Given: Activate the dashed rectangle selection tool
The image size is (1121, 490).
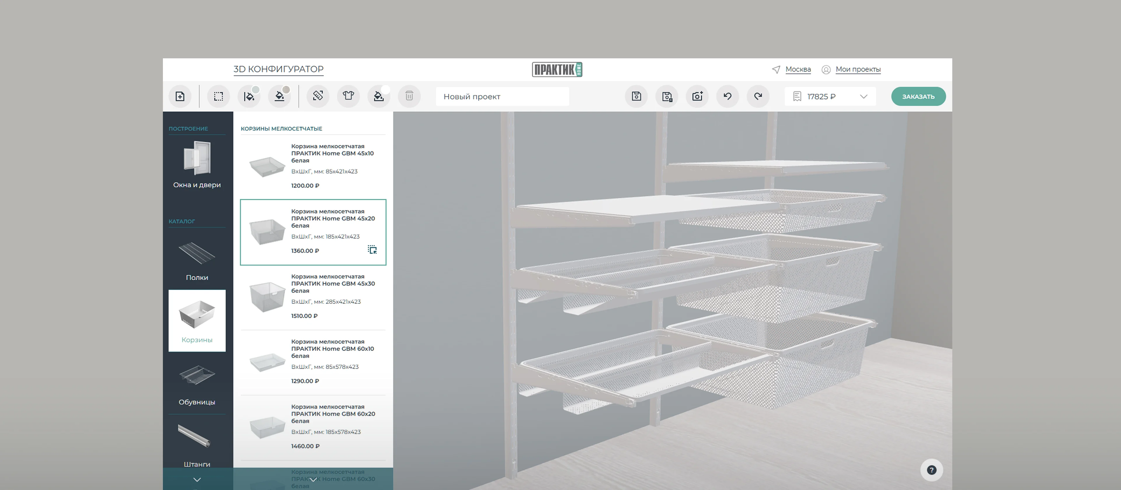Looking at the screenshot, I should tap(218, 97).
